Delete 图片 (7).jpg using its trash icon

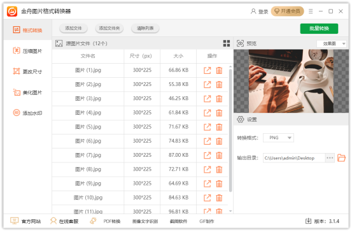tap(219, 156)
